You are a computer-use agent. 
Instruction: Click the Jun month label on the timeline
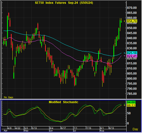[51, 131]
